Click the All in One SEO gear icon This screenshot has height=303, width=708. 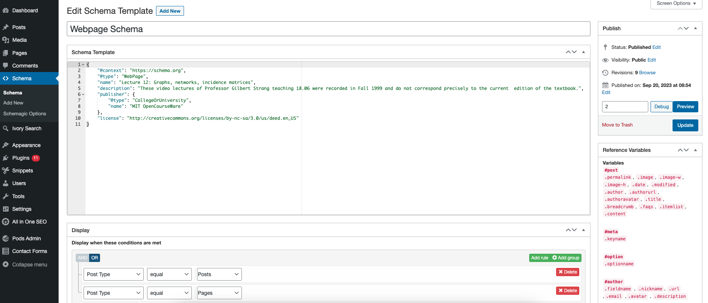click(6, 222)
